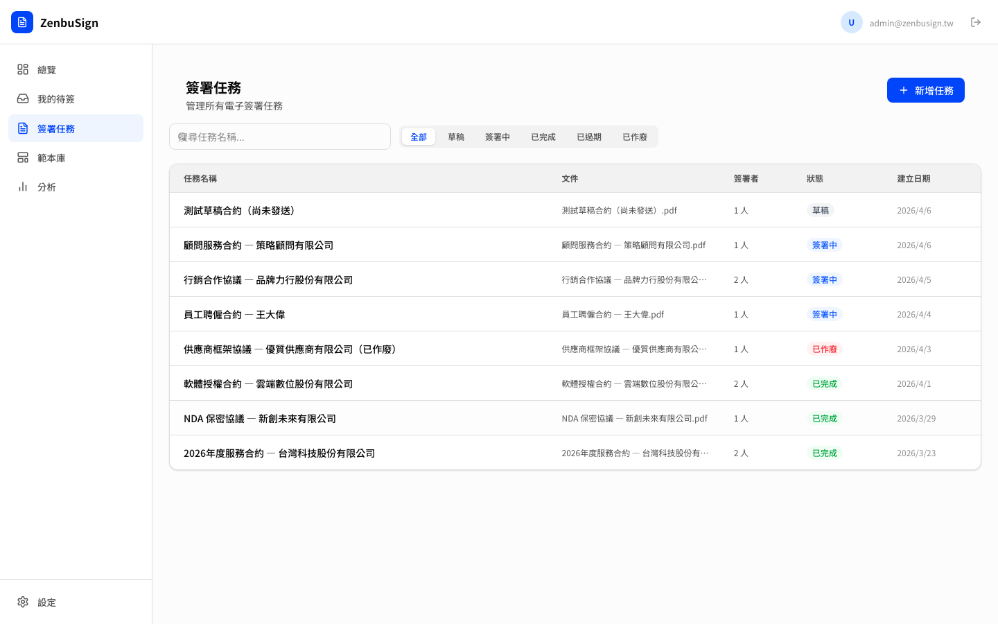Select the 簽署中 filter tab

coord(498,137)
